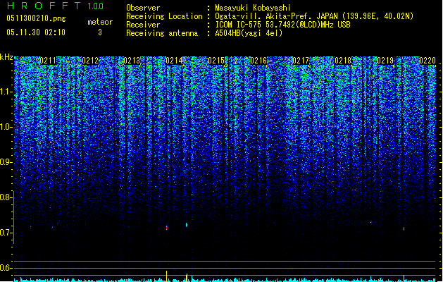This screenshot has width=443, height=282.
Task: Click the 0211 time marker
Action: coord(48,61)
